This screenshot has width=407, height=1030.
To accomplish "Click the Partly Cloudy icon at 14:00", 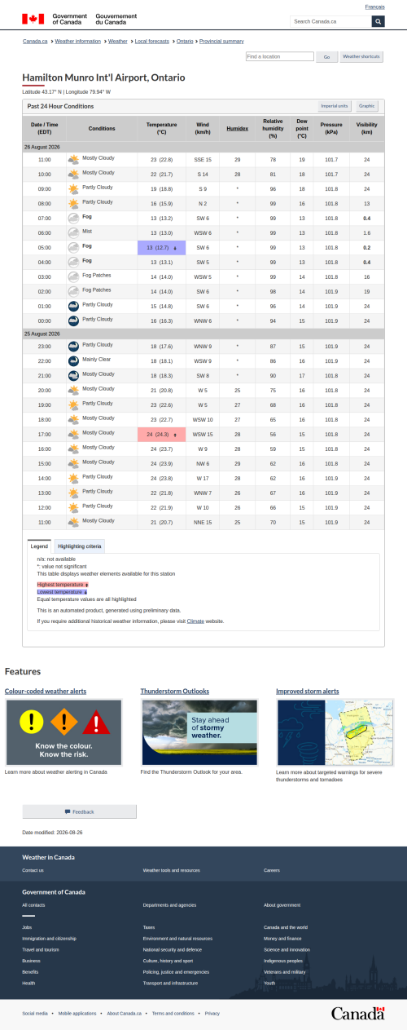I will (x=73, y=478).
